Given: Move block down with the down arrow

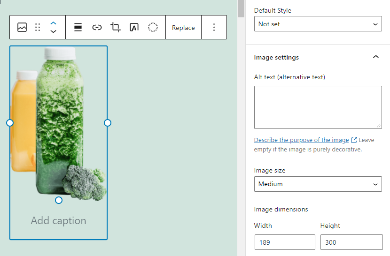Looking at the screenshot, I should point(54,32).
